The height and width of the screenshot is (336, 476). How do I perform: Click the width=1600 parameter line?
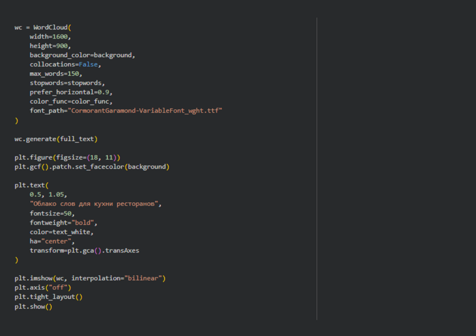(50, 37)
